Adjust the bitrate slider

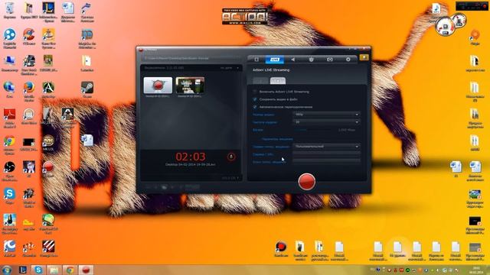[x=314, y=130]
